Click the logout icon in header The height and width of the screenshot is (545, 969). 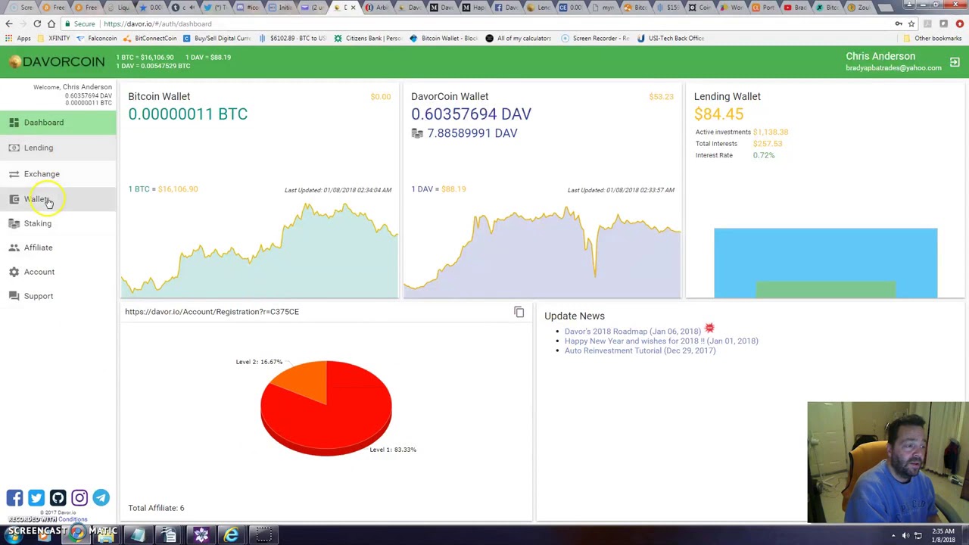pyautogui.click(x=955, y=63)
